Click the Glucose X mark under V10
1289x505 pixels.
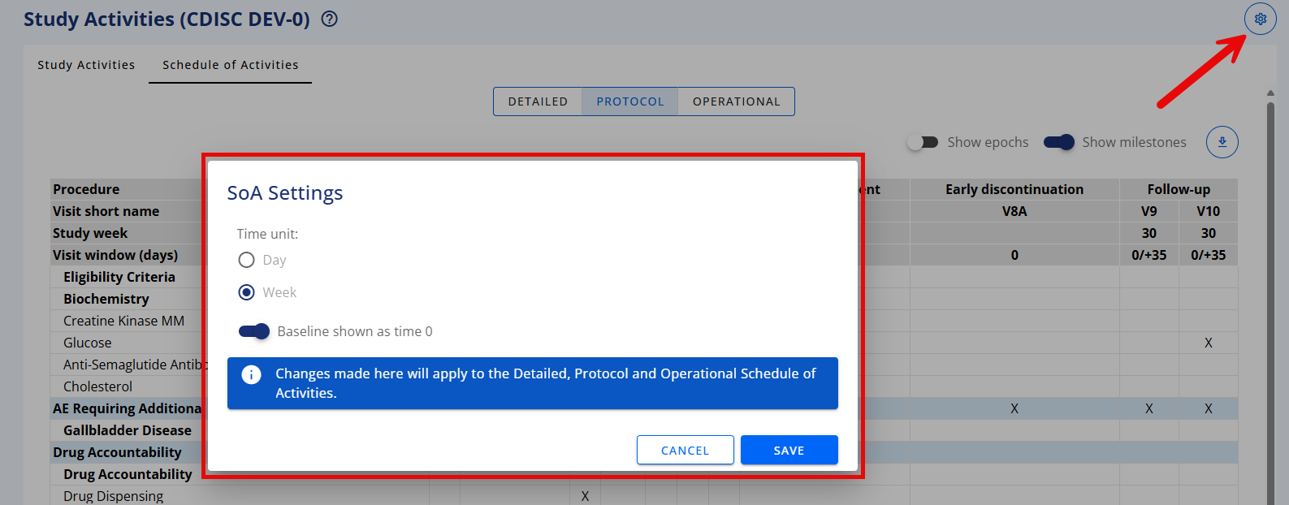(1208, 343)
